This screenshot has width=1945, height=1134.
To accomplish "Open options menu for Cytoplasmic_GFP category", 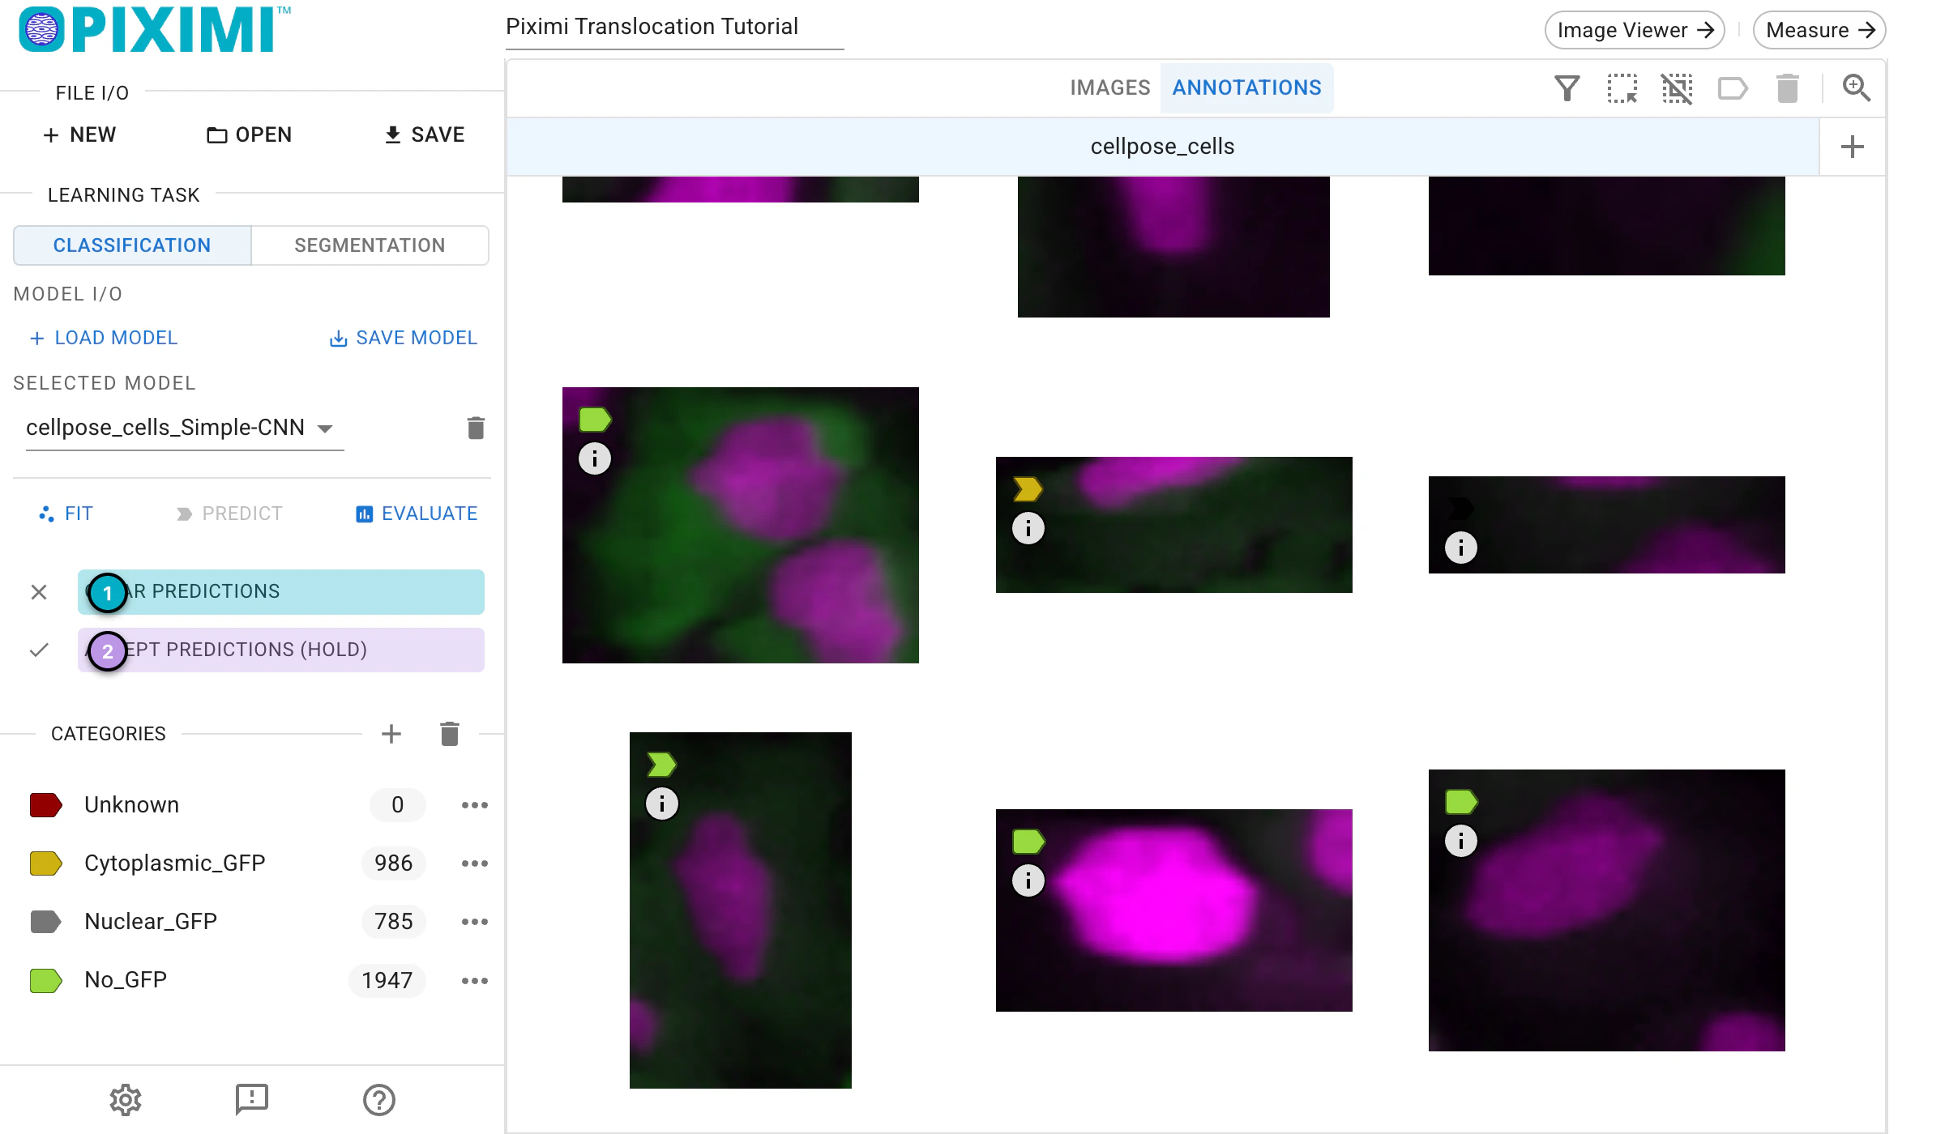I will [475, 863].
